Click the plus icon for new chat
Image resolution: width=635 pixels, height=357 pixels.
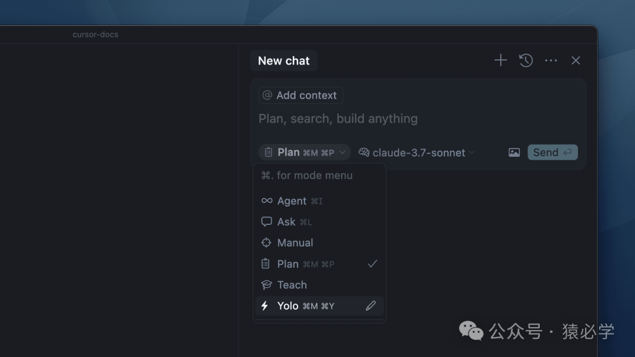(x=500, y=60)
